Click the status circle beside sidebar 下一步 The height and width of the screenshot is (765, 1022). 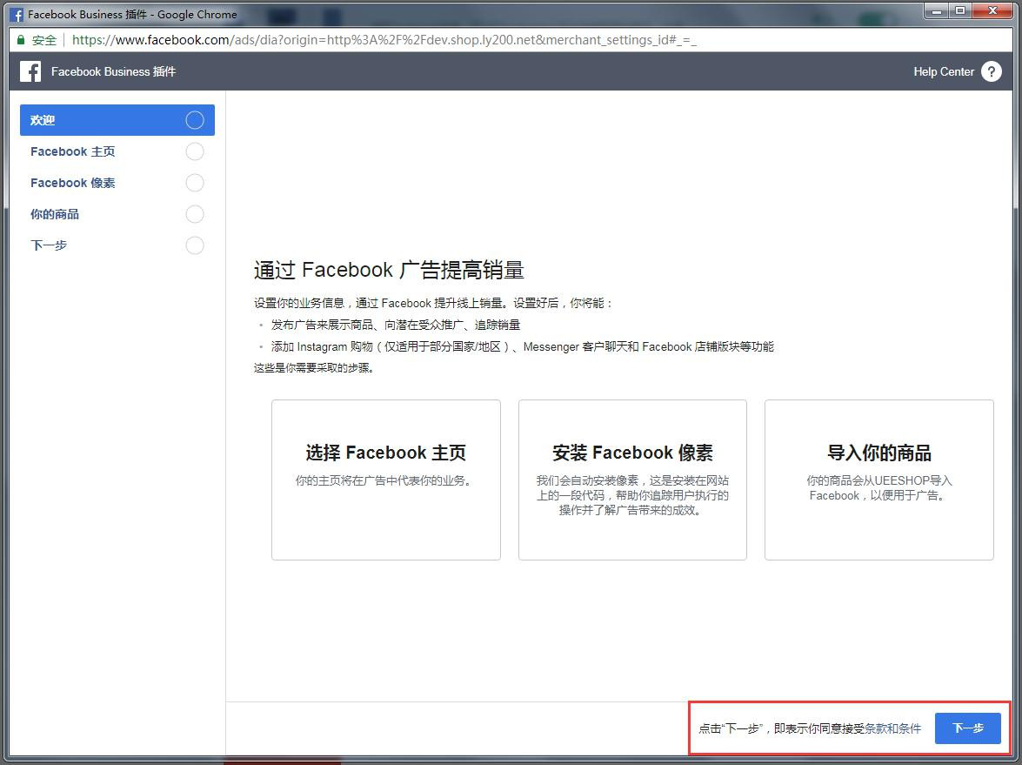tap(195, 245)
